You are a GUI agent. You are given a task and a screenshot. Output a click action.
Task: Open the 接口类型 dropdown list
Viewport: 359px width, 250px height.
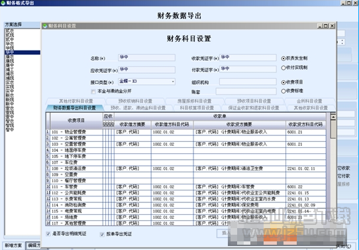(x=173, y=82)
